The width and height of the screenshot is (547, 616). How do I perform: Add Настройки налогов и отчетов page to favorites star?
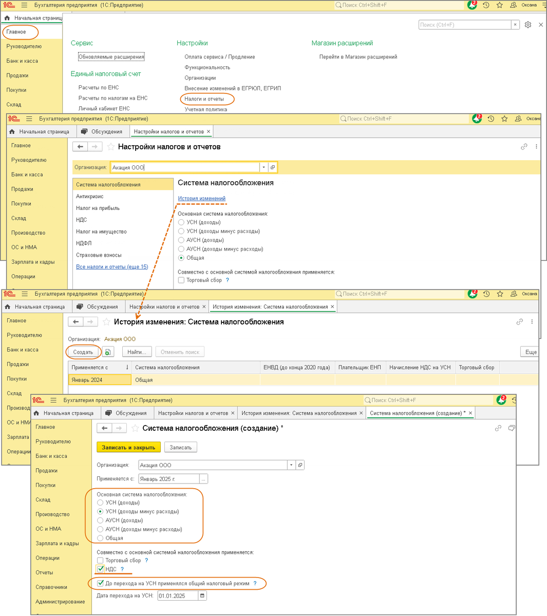click(x=111, y=147)
